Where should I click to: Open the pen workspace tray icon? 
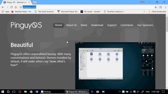(142, 92)
